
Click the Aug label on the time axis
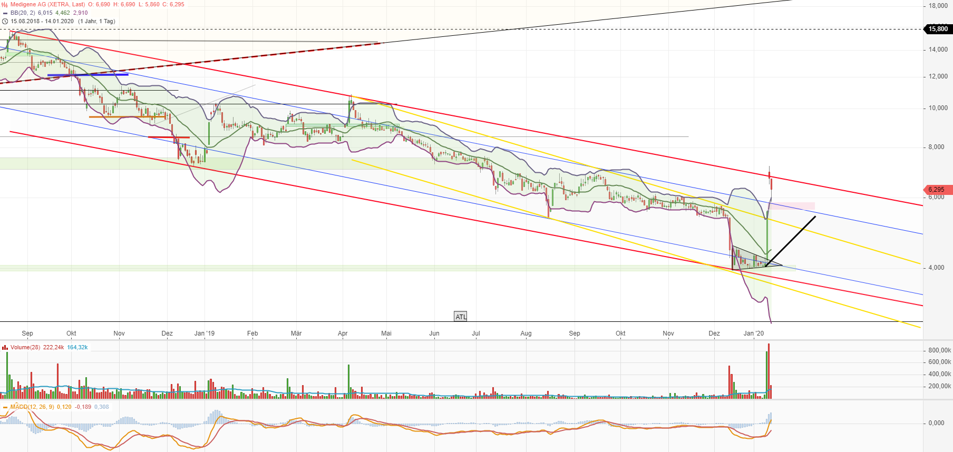point(526,333)
